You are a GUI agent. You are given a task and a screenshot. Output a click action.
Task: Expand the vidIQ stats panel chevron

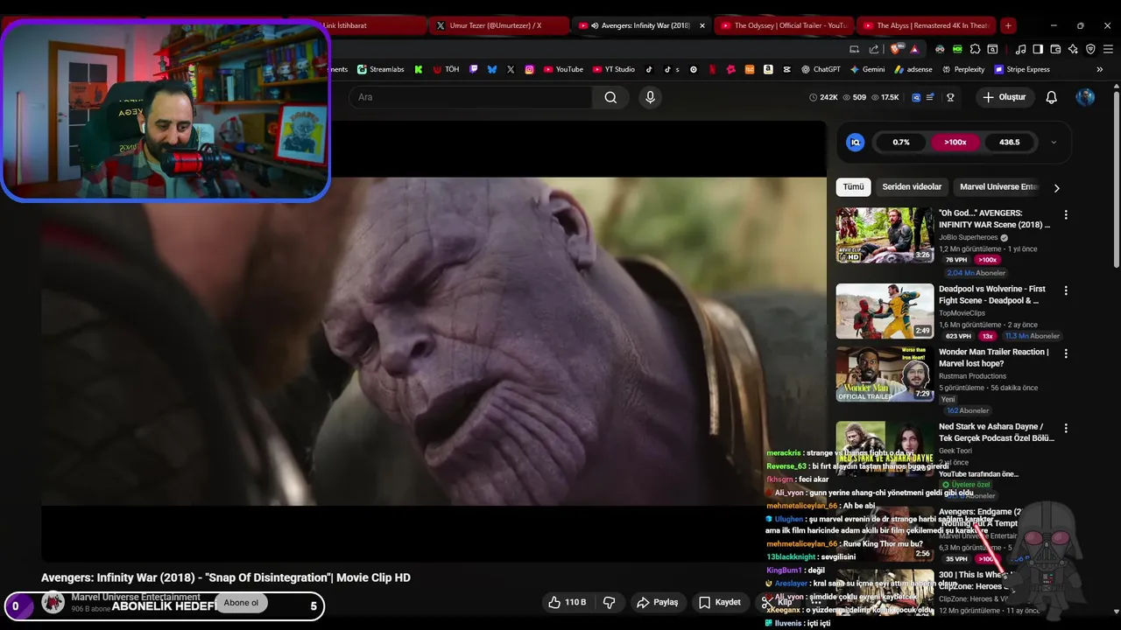click(1054, 142)
